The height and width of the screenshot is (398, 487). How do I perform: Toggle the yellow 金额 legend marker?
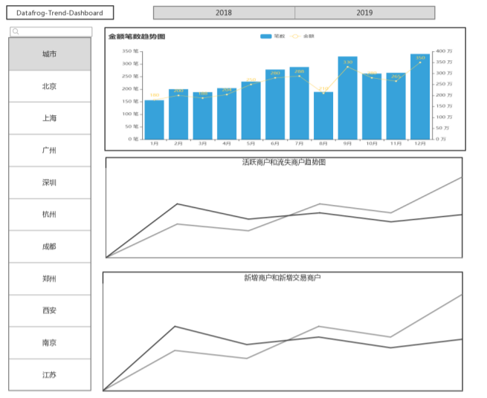pyautogui.click(x=295, y=36)
